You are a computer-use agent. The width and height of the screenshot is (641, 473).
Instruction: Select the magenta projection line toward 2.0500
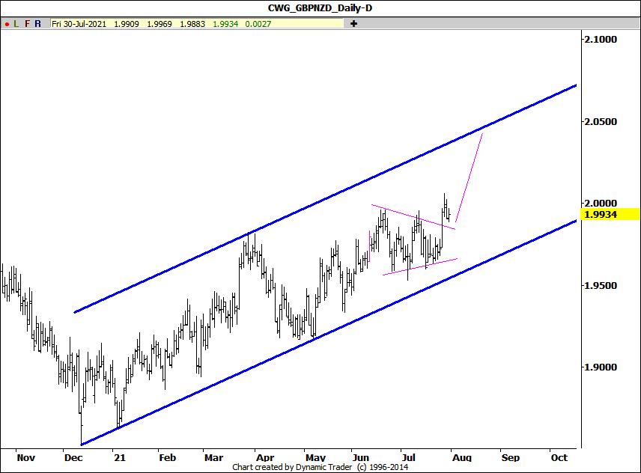pyautogui.click(x=470, y=177)
